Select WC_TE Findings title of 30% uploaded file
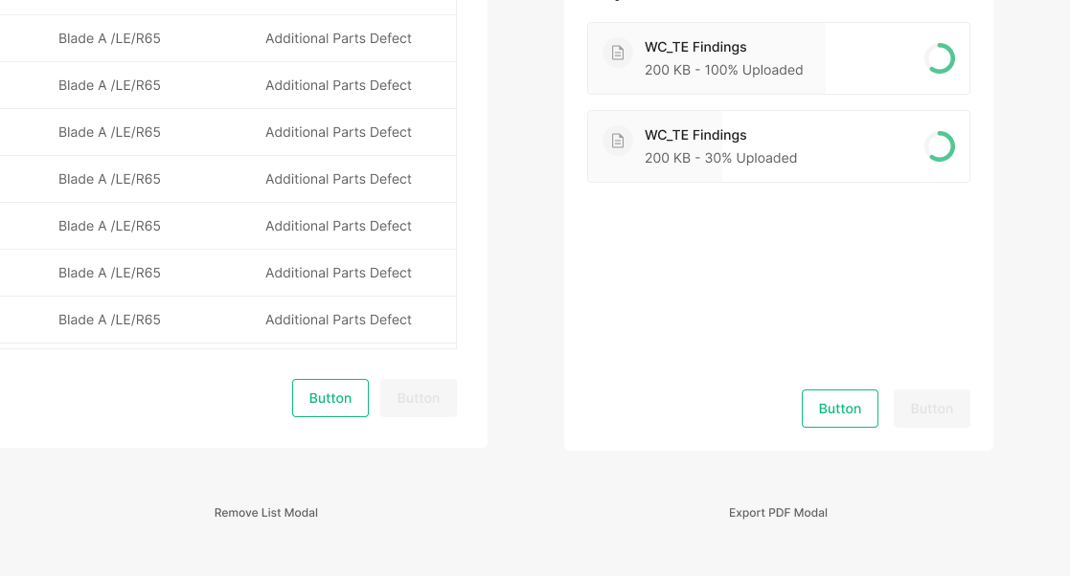This screenshot has width=1070, height=576. [x=695, y=135]
